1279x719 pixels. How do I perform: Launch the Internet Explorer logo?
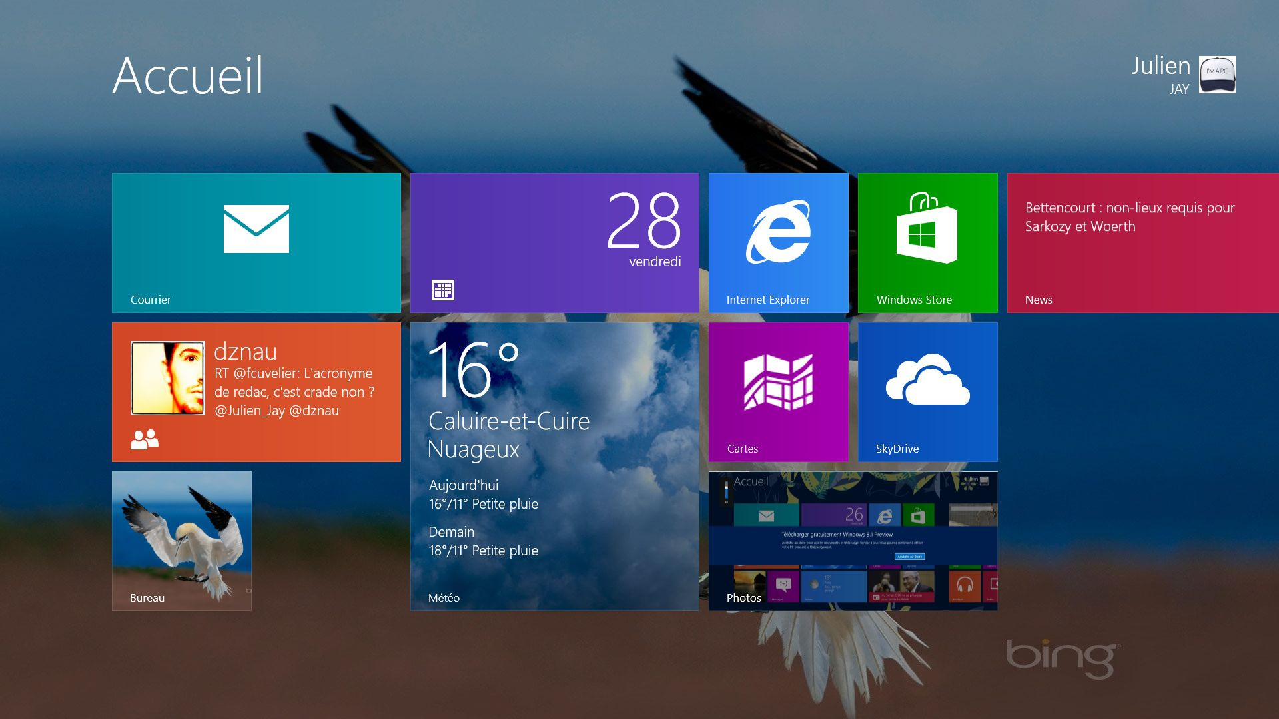778,232
